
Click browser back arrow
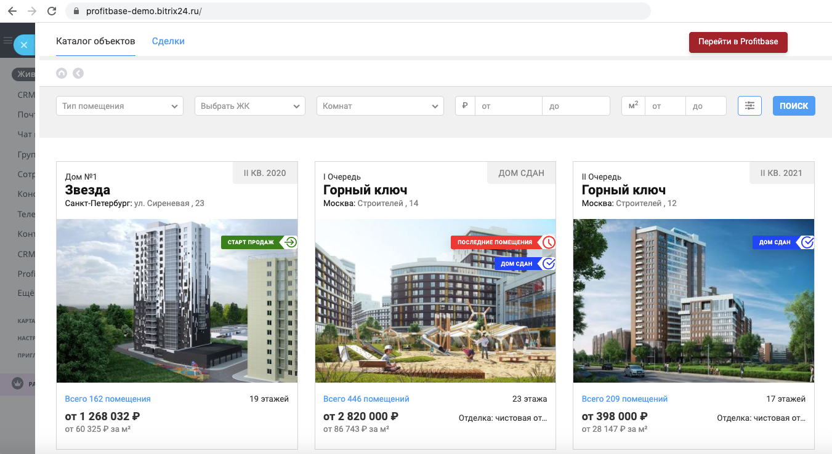(x=12, y=11)
